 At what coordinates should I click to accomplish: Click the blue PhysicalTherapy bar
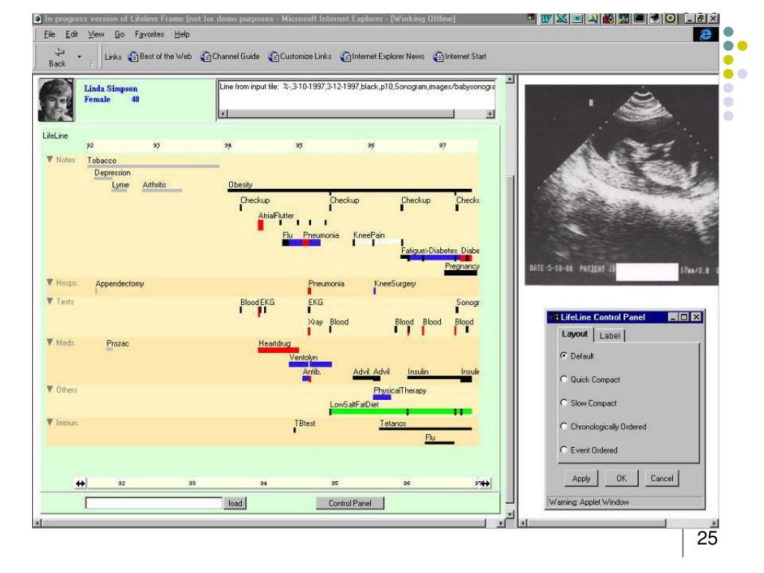click(x=382, y=397)
